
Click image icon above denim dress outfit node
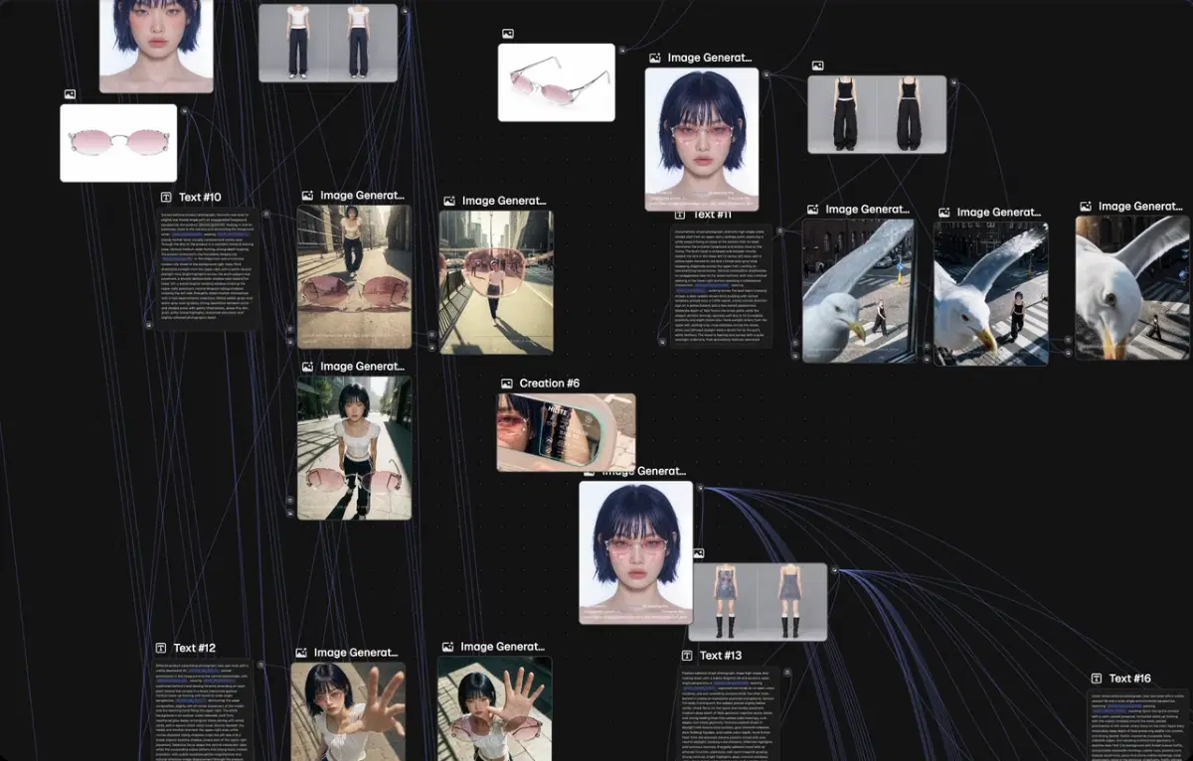coord(699,553)
